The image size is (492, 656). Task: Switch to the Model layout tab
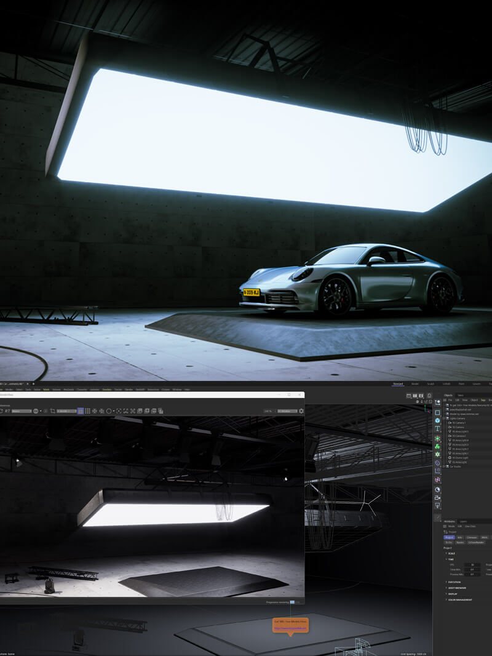(x=415, y=384)
